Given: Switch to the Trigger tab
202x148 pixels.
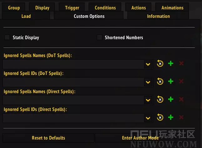Looking at the screenshot, I should (72, 8).
